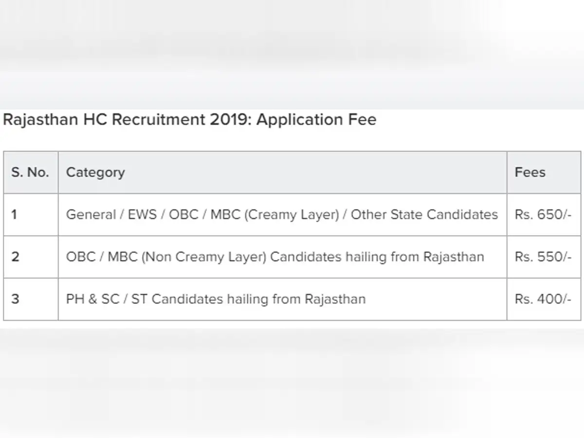
Task: Click the blurred banner above the heading
Action: (x=292, y=54)
